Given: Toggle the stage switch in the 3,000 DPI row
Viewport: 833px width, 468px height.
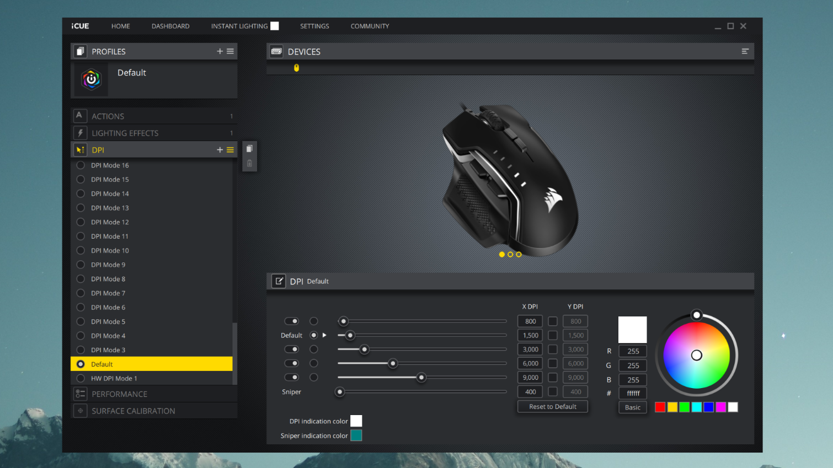Looking at the screenshot, I should click(291, 349).
